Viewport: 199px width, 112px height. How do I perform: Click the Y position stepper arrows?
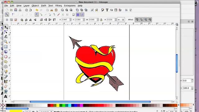point(84,20)
